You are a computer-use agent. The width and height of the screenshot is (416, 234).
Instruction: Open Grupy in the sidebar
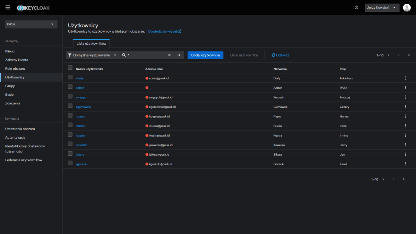pos(10,86)
